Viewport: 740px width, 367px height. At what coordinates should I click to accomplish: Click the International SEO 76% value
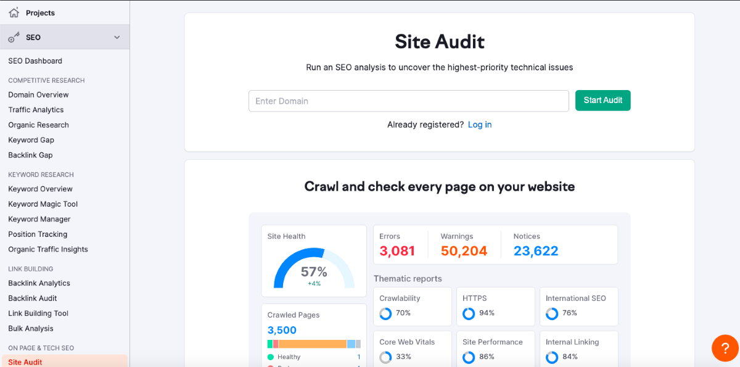570,313
